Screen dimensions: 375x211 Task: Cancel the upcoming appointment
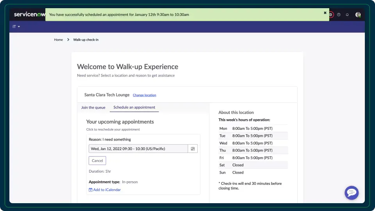tap(97, 161)
